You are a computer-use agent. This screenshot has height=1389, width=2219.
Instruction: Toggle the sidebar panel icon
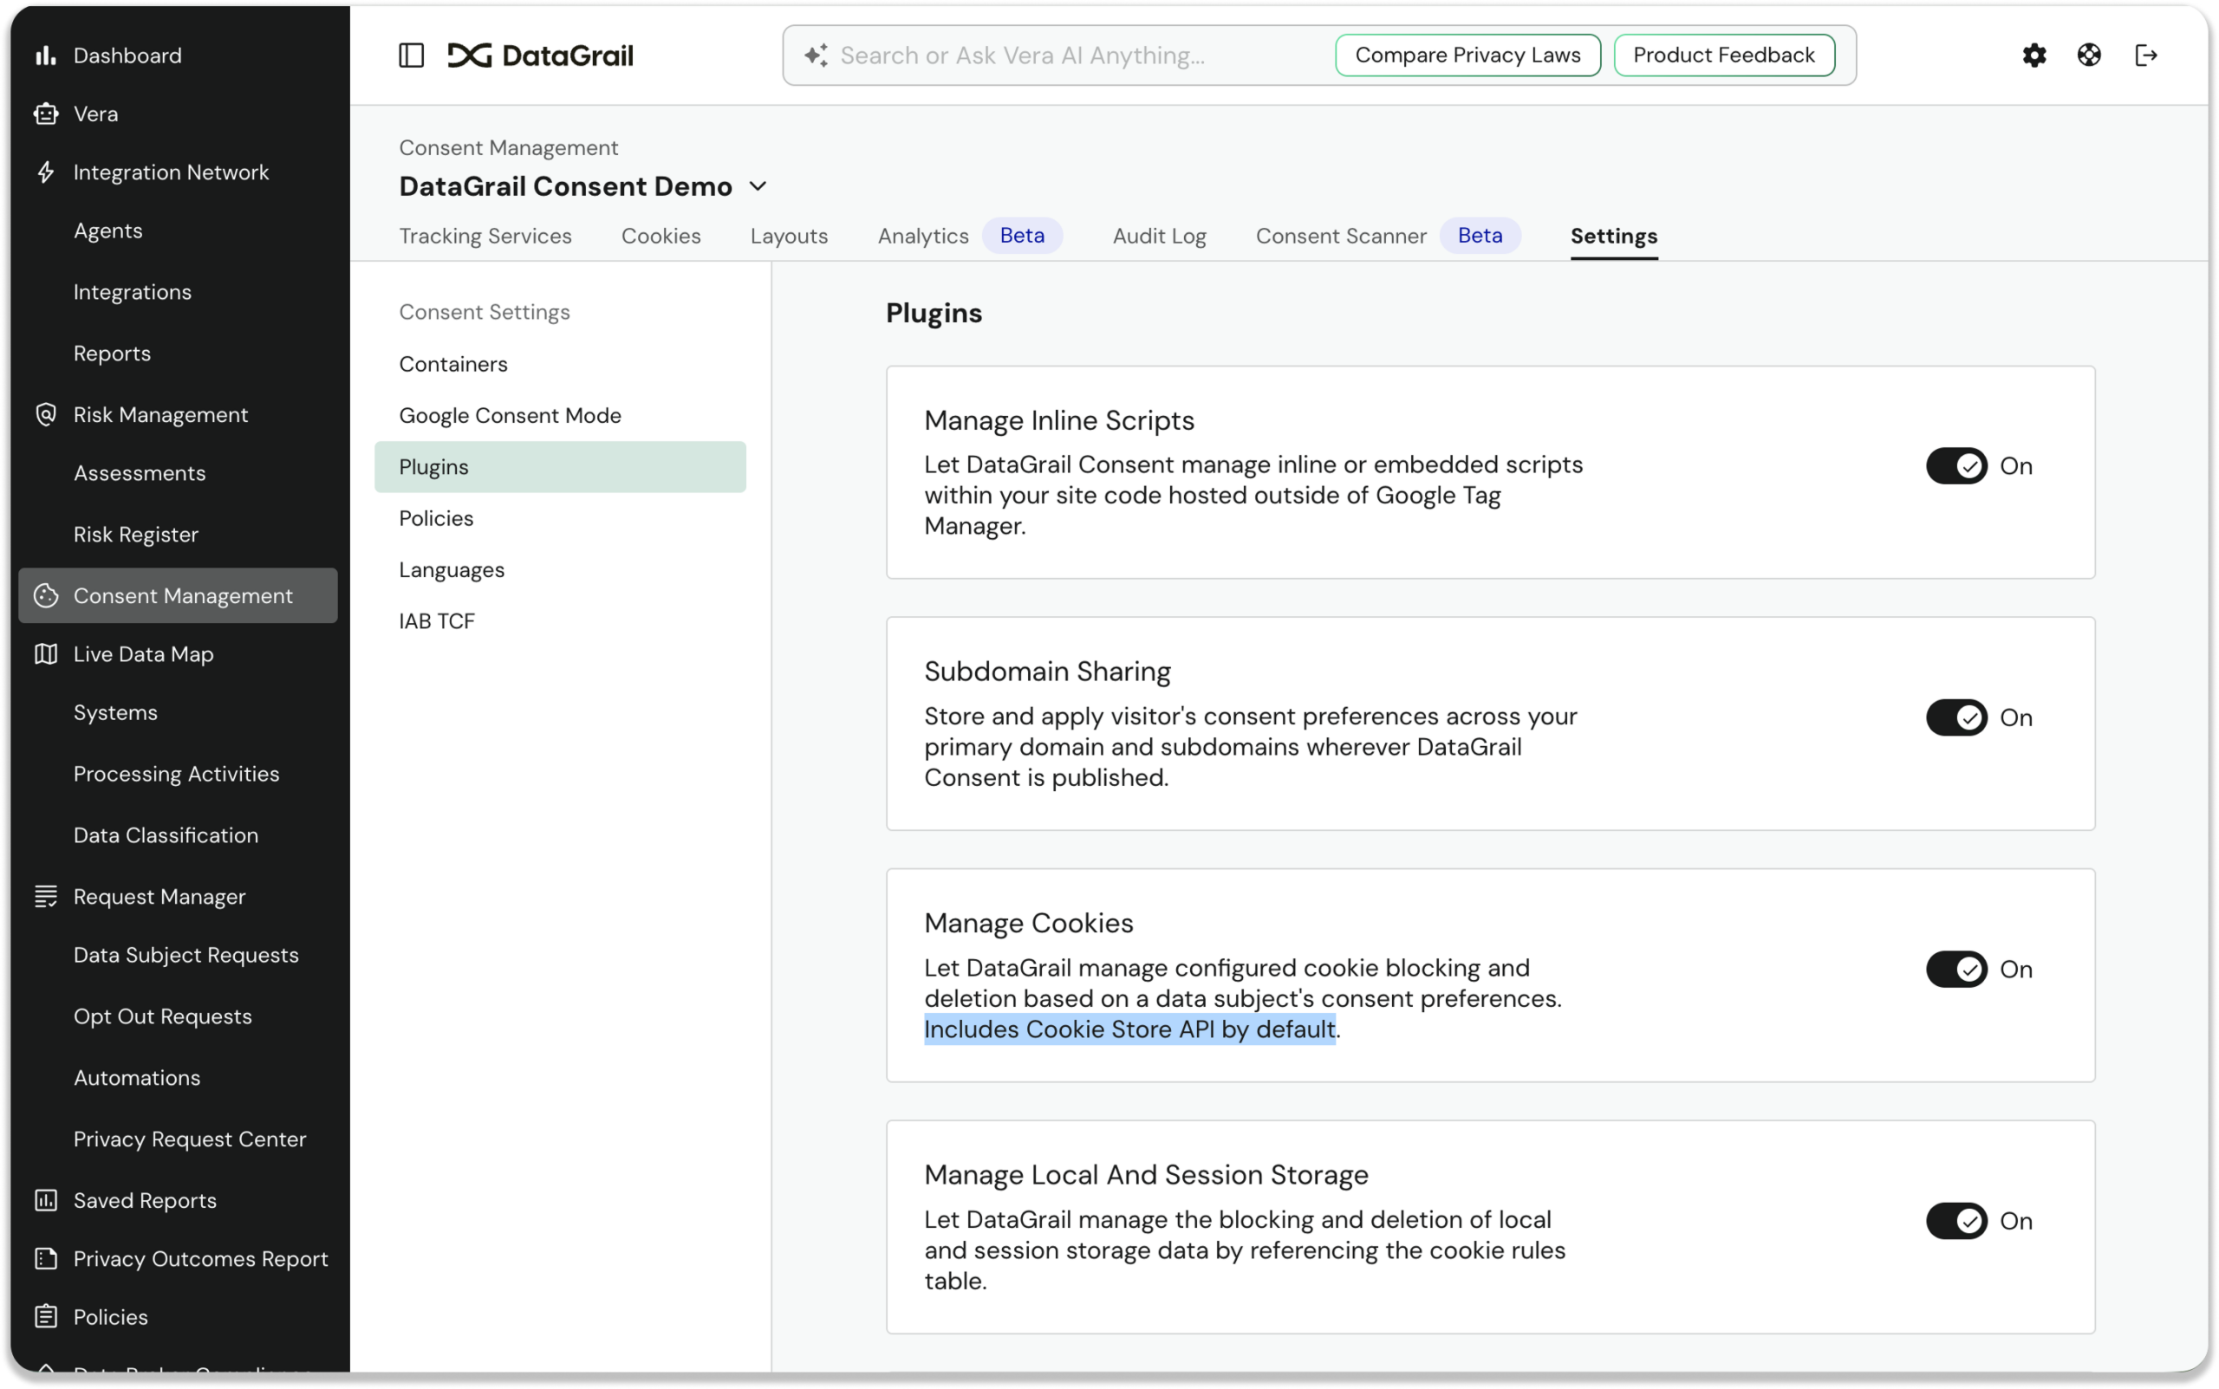click(411, 55)
